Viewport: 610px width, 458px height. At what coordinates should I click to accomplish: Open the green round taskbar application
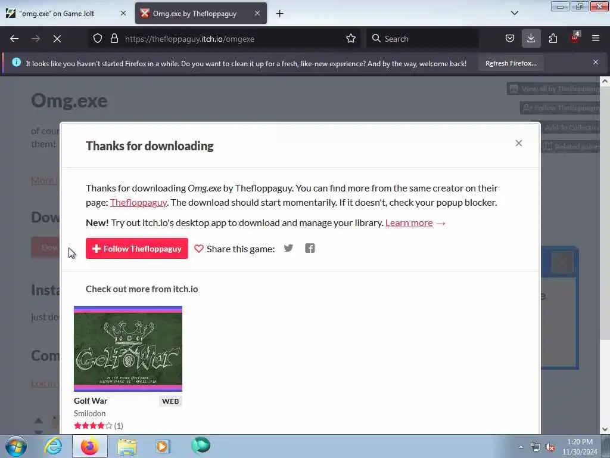point(201,445)
